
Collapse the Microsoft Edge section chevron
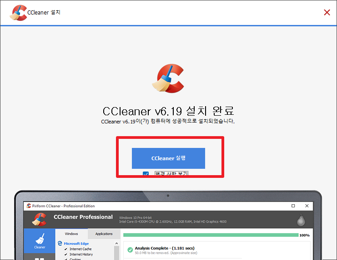click(116, 243)
